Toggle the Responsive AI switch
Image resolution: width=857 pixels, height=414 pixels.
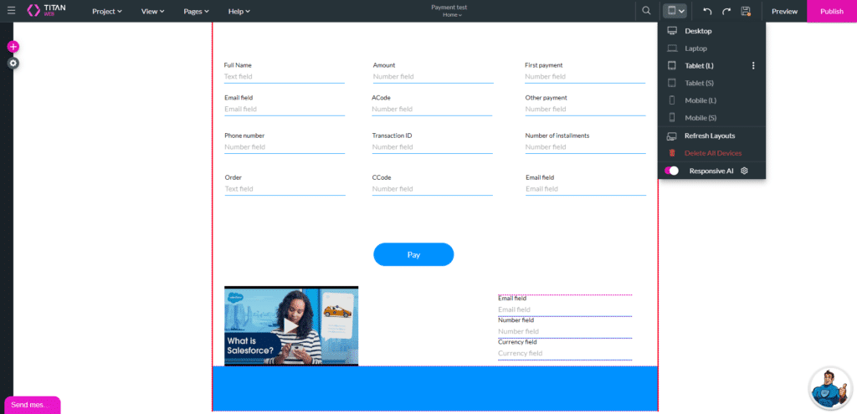coord(672,171)
